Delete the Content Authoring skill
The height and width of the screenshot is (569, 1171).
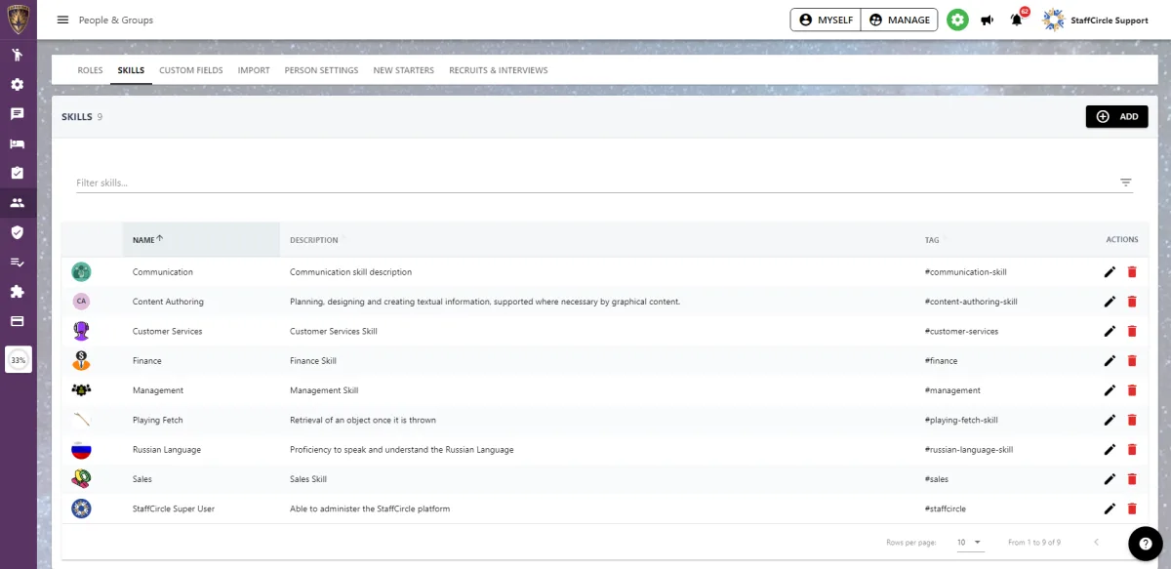point(1132,302)
